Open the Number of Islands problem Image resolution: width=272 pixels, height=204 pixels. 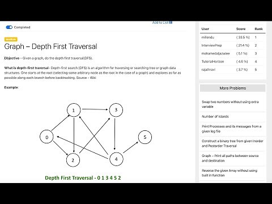pos(215,117)
